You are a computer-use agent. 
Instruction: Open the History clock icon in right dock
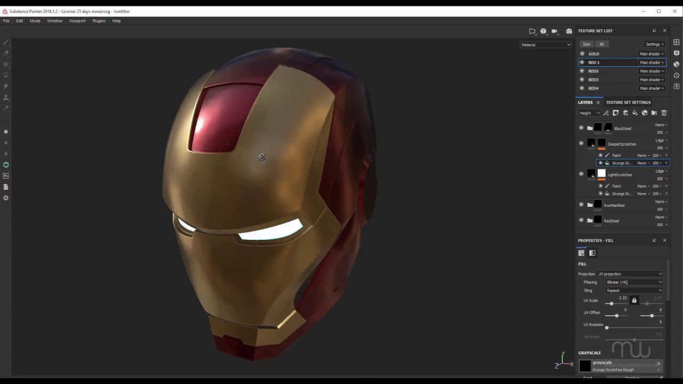[x=676, y=75]
